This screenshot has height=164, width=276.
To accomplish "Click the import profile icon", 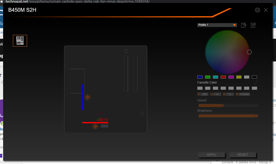I will [x=244, y=25].
